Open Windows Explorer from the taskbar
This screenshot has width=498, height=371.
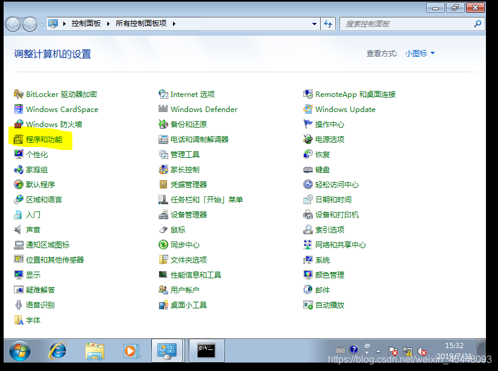pyautogui.click(x=94, y=351)
